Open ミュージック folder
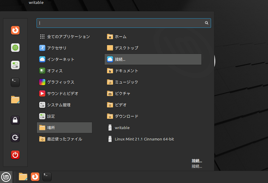This screenshot has height=183, width=268. pos(153,82)
